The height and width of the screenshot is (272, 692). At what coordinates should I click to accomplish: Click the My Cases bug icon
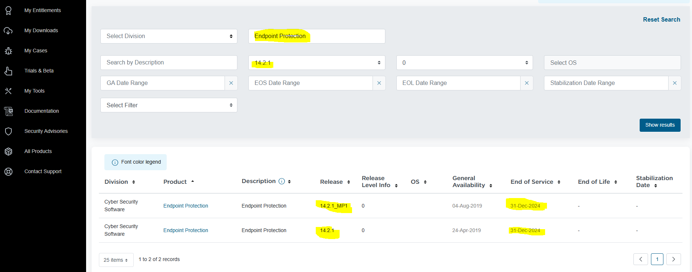(x=8, y=51)
